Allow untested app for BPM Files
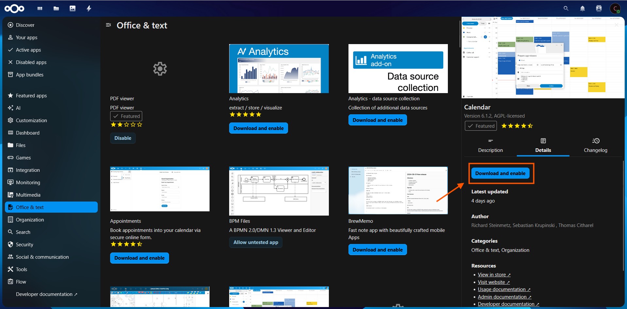The width and height of the screenshot is (627, 309). click(256, 242)
